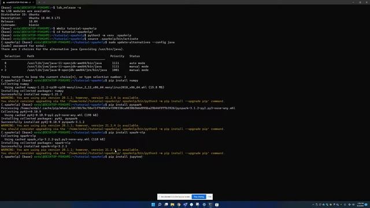Open taskbar Search
This screenshot has width=370, height=208.
(160, 205)
